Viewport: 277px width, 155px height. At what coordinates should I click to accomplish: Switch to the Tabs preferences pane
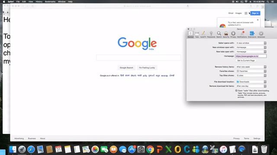pyautogui.click(x=197, y=34)
